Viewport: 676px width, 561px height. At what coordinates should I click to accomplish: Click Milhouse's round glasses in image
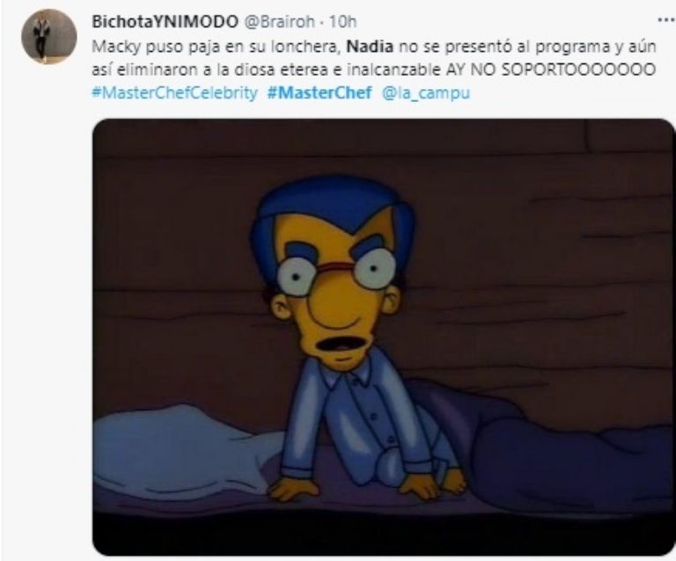336,271
